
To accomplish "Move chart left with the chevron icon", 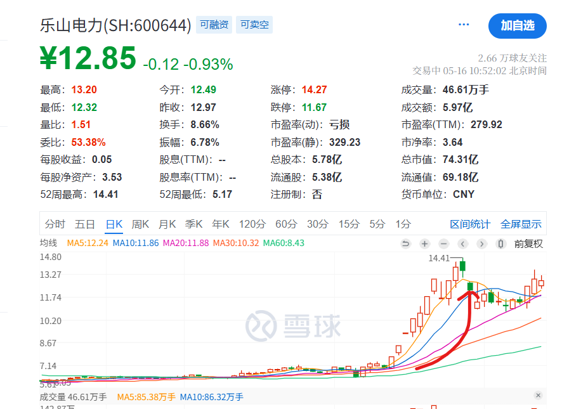I will 462,244.
